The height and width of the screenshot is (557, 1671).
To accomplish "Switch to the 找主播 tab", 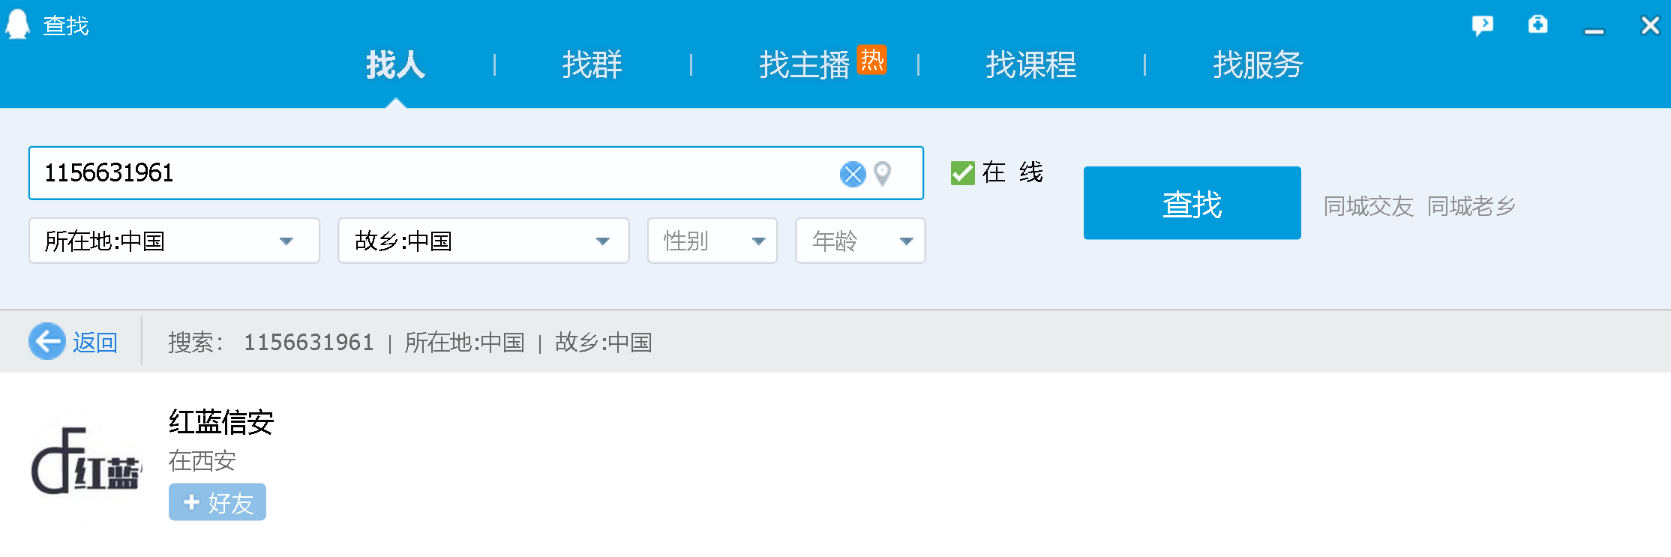I will tap(804, 64).
